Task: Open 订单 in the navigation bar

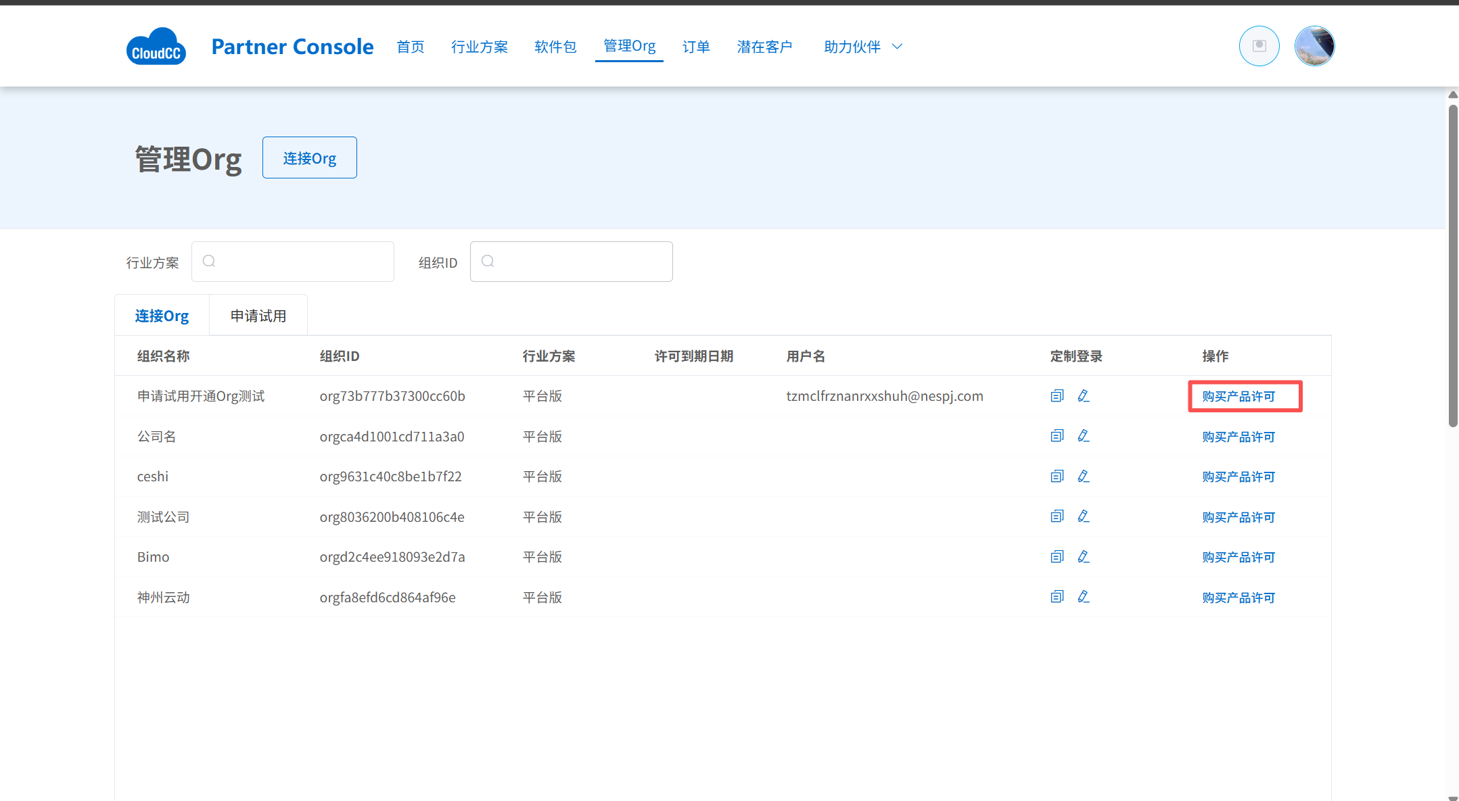Action: tap(696, 47)
